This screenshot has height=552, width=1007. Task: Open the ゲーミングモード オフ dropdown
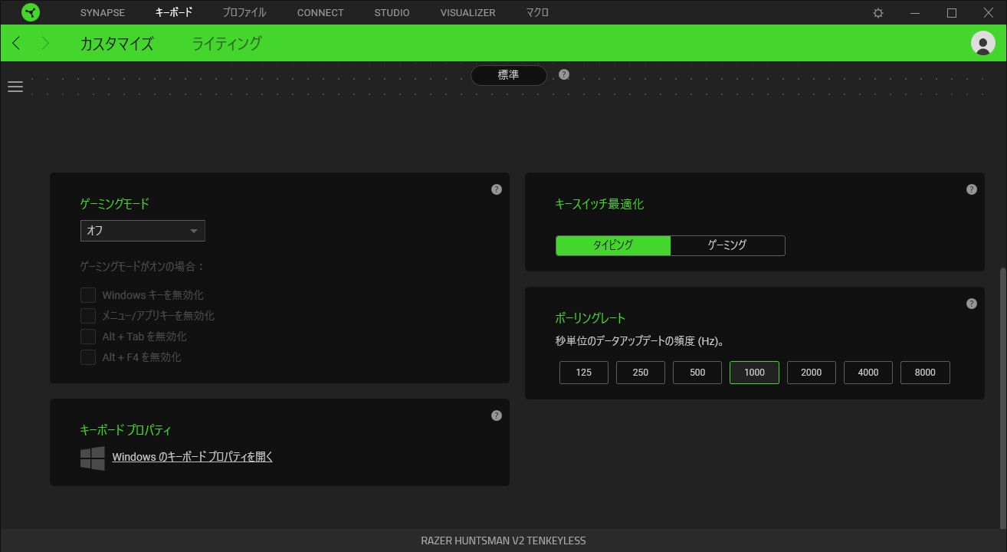(143, 231)
